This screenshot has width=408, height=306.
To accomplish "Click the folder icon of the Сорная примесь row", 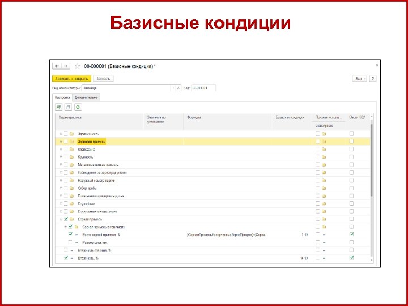I will click(x=72, y=219).
